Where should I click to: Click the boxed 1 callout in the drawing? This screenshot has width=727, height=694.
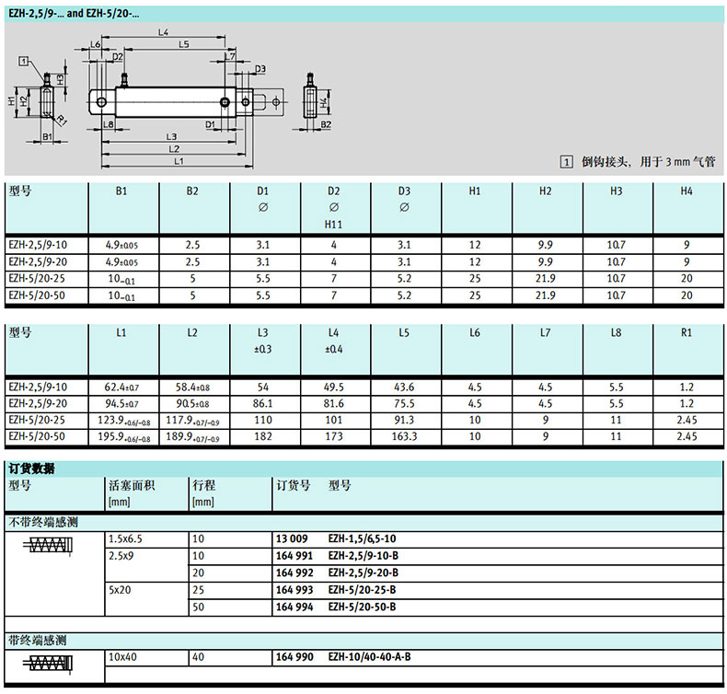[22, 60]
